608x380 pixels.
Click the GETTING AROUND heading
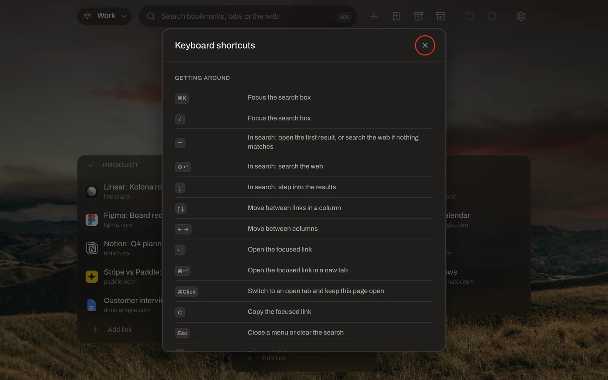202,78
